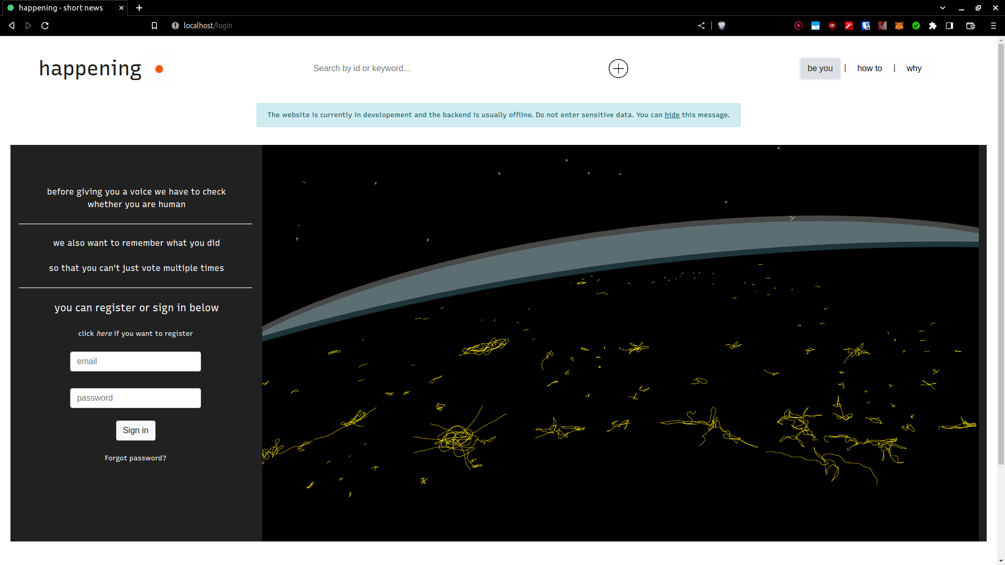
Task: Expand the tab search chevron
Action: click(x=943, y=8)
